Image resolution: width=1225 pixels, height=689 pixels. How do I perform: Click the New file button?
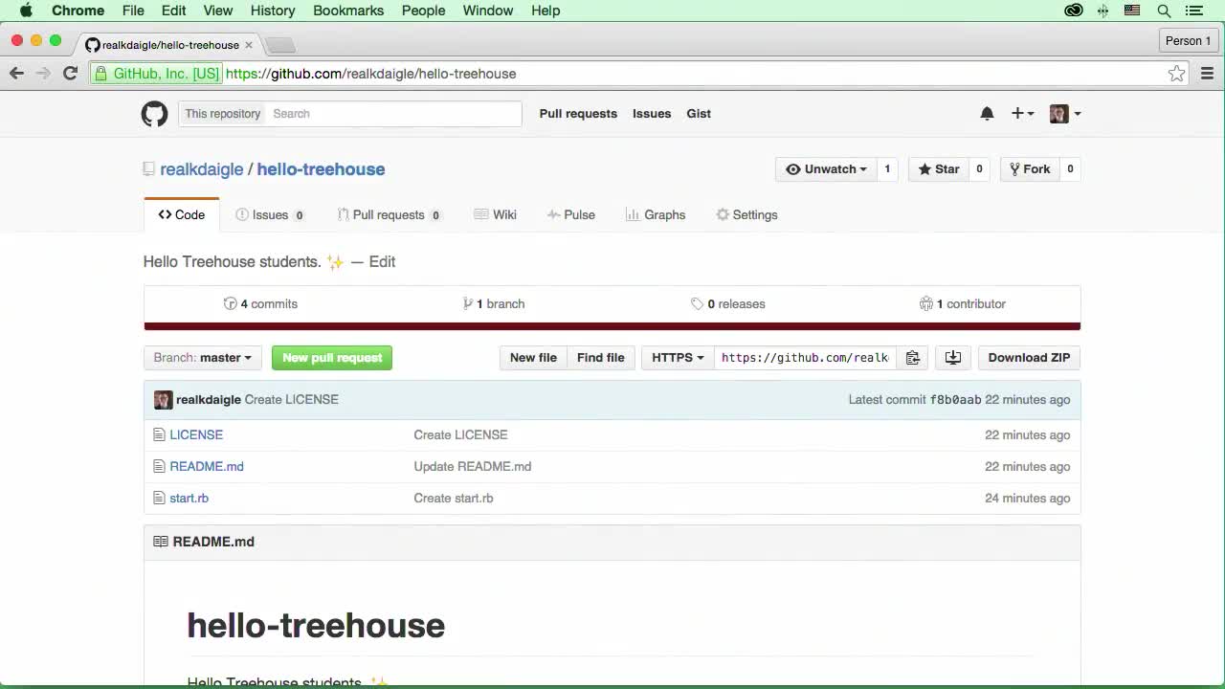click(x=533, y=358)
